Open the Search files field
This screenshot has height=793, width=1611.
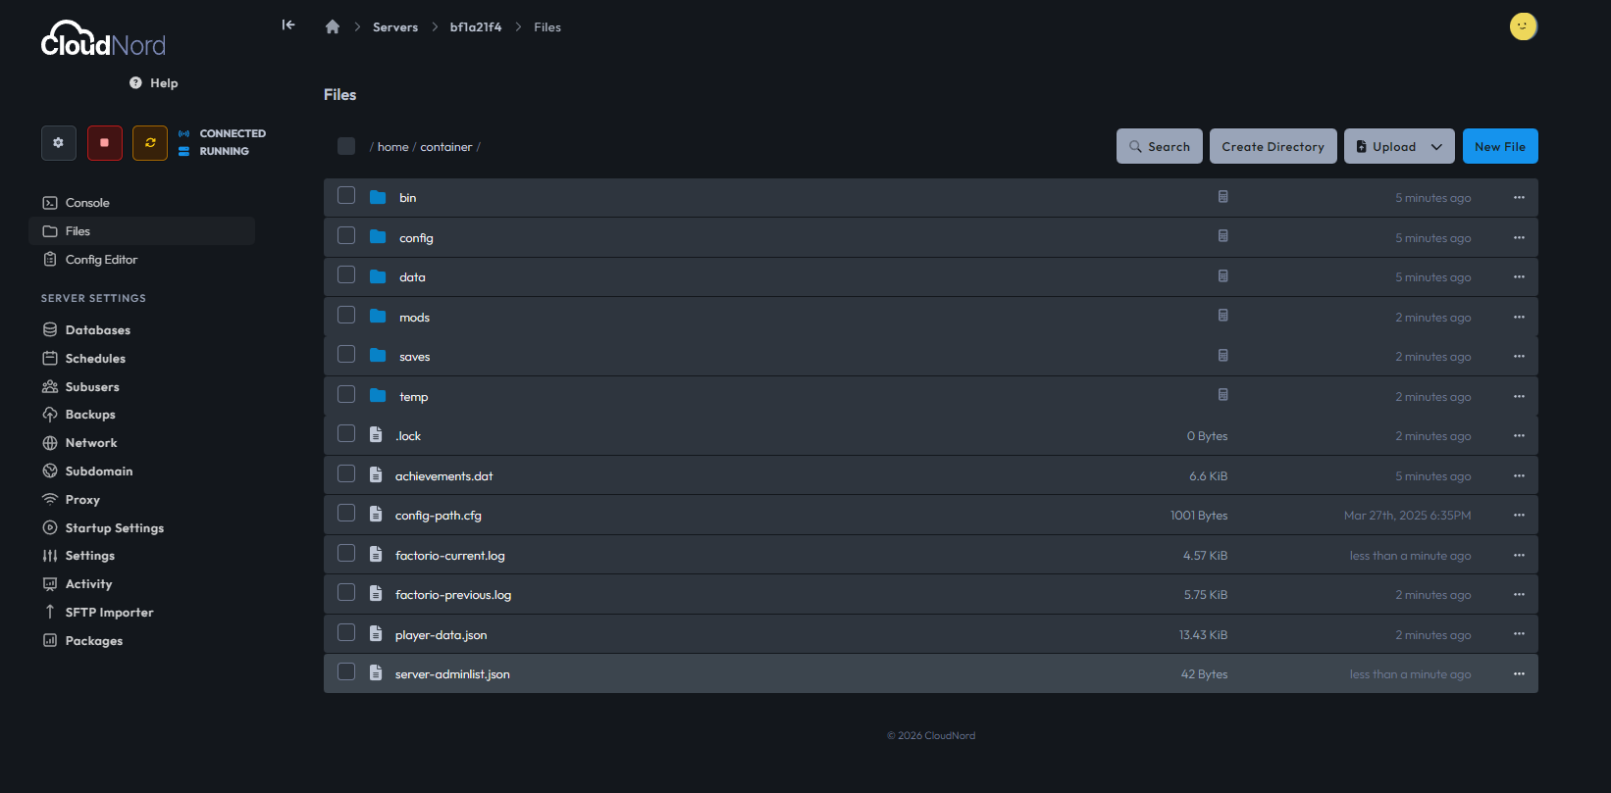pos(1159,147)
